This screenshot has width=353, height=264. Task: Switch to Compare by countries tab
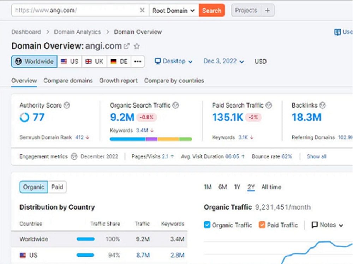coord(174,81)
